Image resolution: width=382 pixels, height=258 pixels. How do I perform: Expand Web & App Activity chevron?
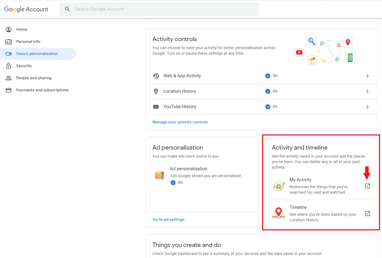367,76
